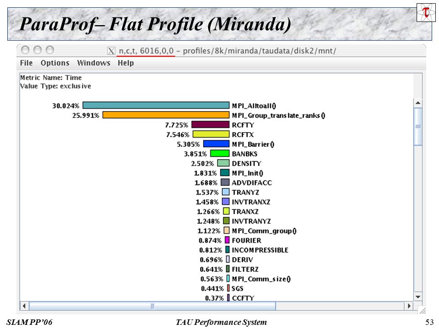Click the MPI_Comm_group() peach bar

click(x=226, y=230)
